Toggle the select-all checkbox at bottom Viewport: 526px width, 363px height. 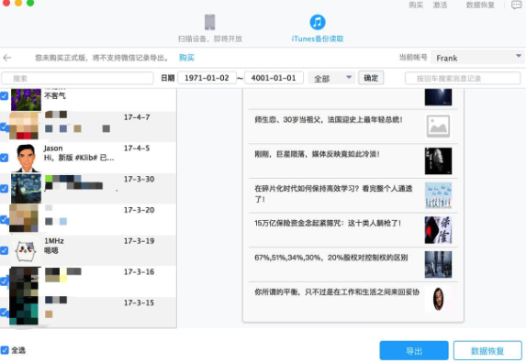[5, 350]
